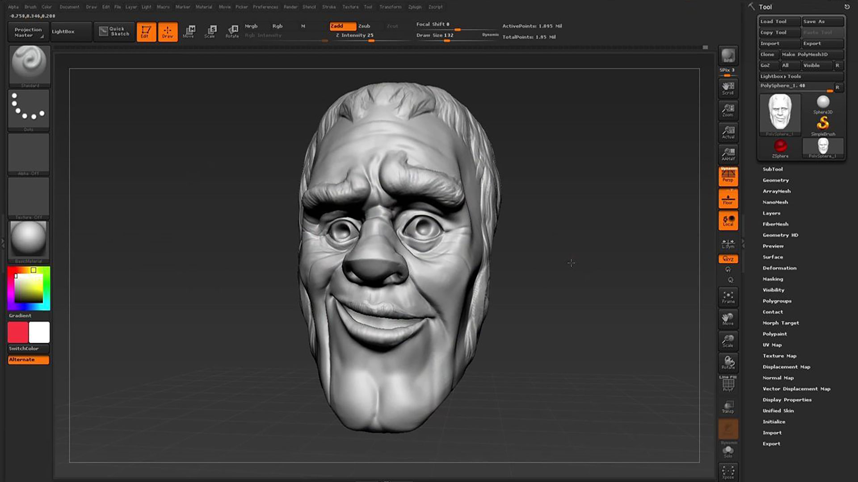858x482 pixels.
Task: Click the BPR render button
Action: (x=728, y=56)
